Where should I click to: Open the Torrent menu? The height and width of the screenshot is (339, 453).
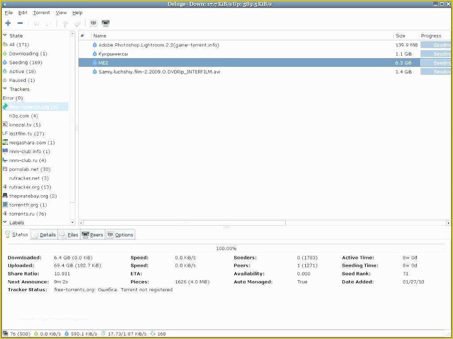[41, 13]
